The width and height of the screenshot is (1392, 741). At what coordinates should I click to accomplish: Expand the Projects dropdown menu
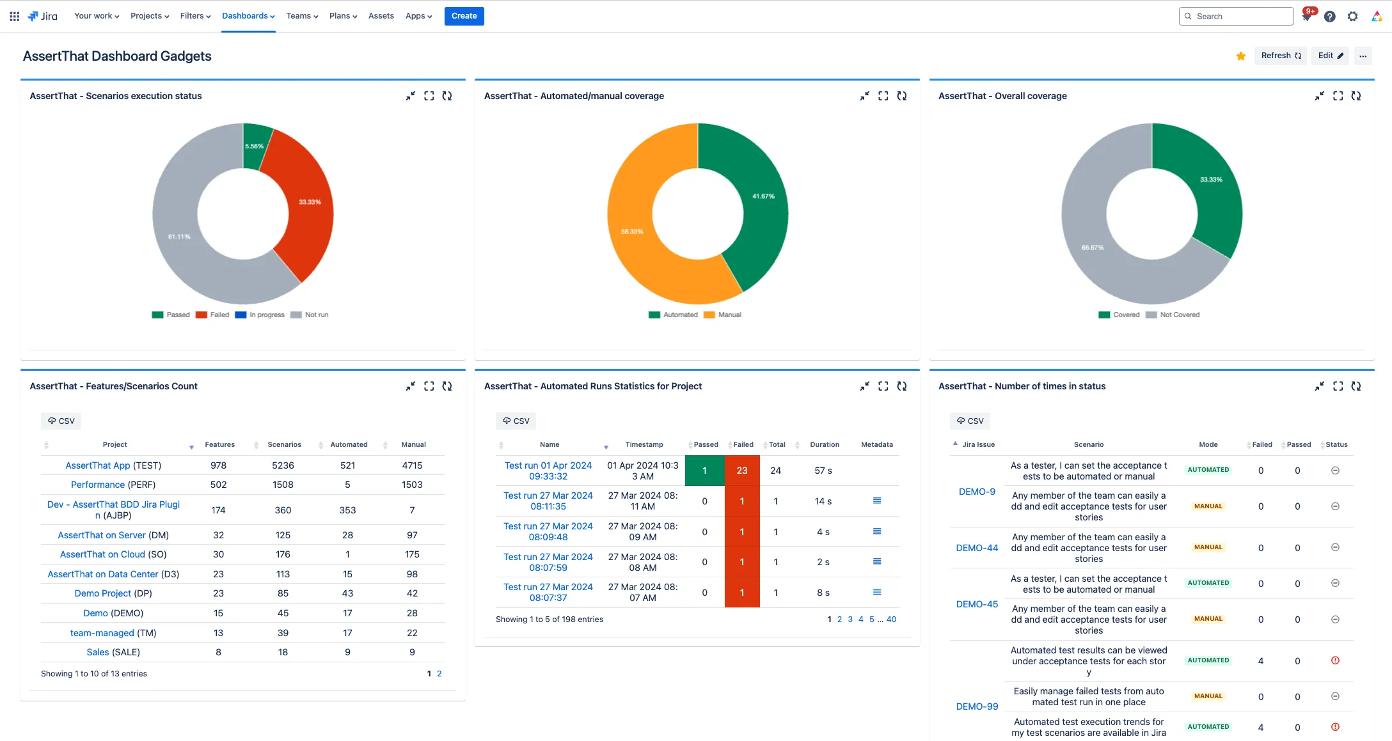click(150, 16)
